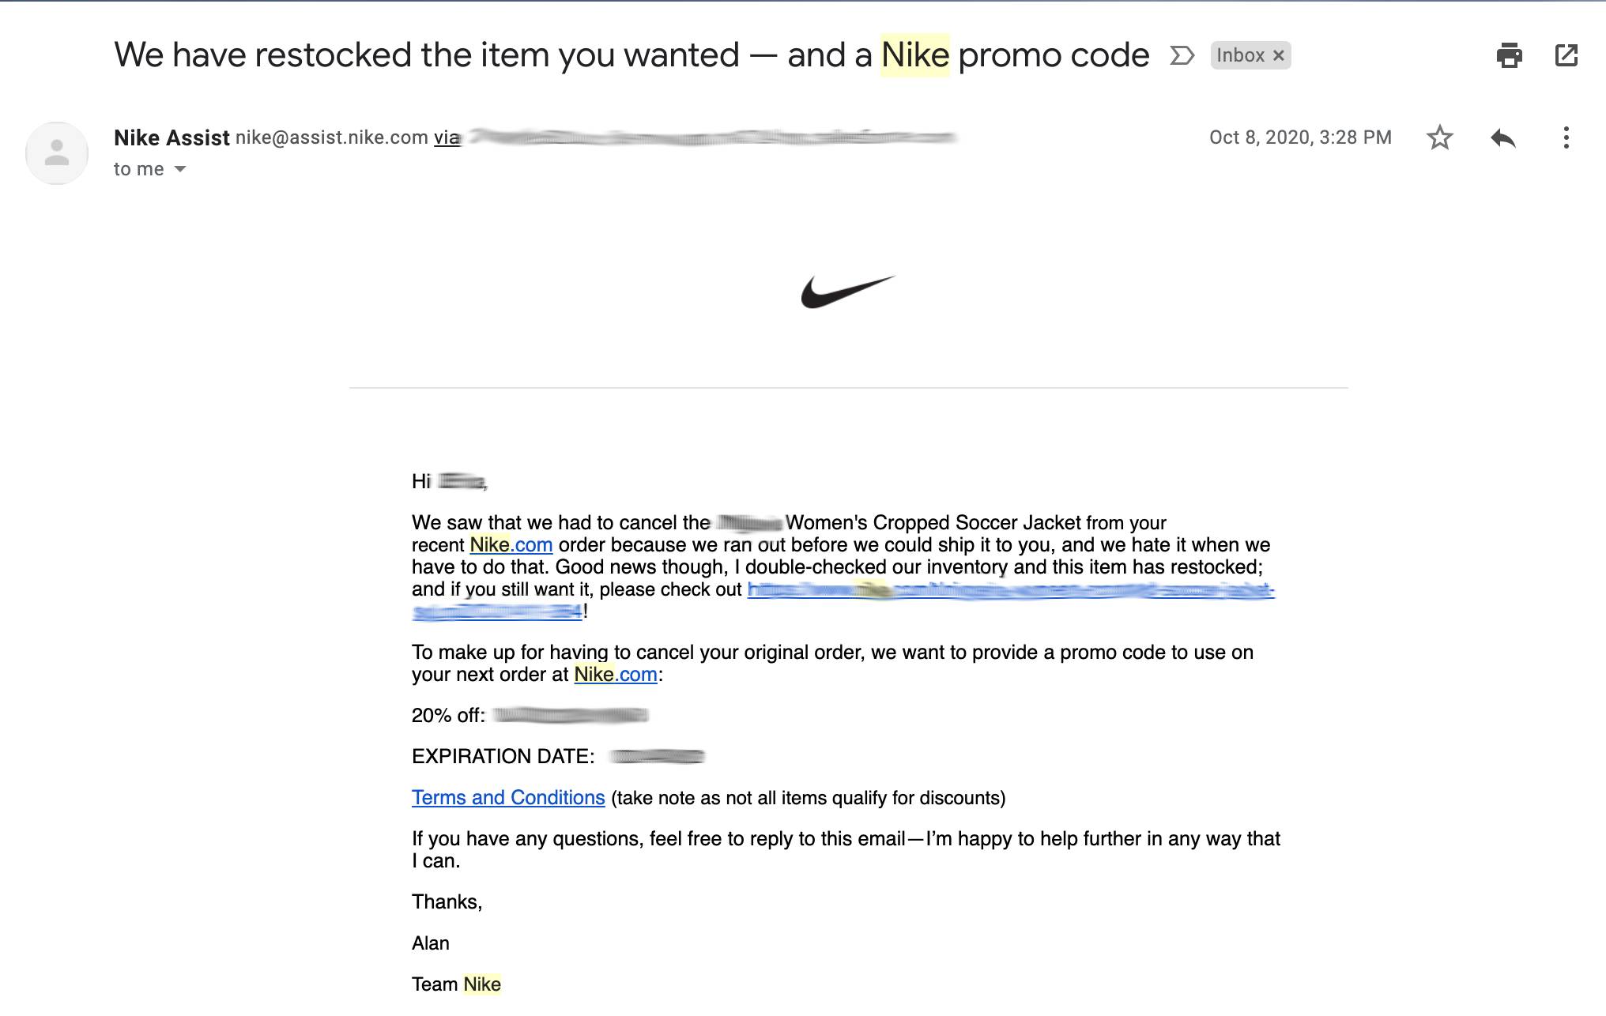Screen dimensions: 1606x1016
Task: Click the email date Oct 8, 2020
Action: 1299,137
